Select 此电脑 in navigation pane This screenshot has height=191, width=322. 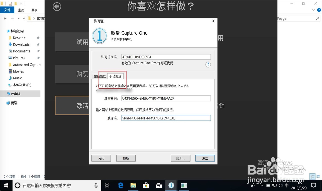click(x=20, y=94)
